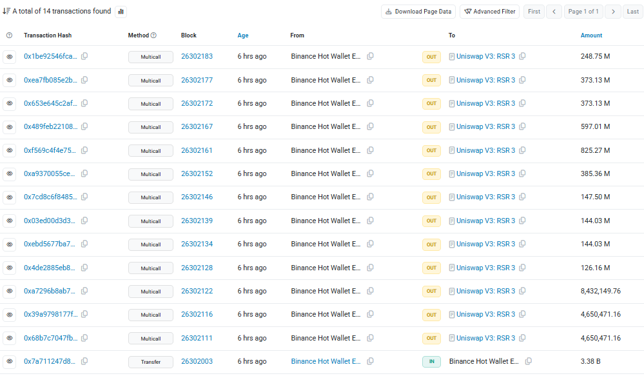644x376 pixels.
Task: Open block 26302152
Action: click(x=197, y=173)
